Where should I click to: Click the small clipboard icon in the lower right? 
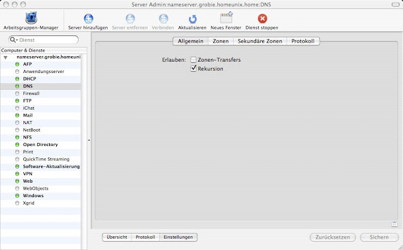[394, 224]
